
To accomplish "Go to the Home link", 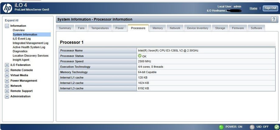I will (253, 8).
